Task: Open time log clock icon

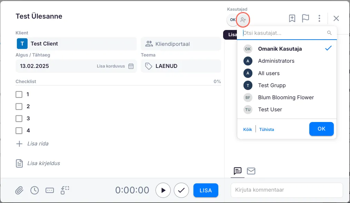Action: (x=34, y=190)
